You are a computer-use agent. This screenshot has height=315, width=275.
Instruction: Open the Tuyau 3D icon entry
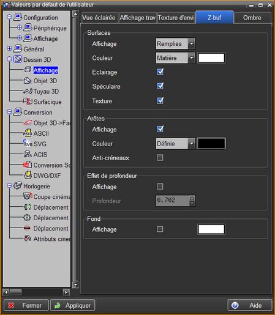pos(28,91)
